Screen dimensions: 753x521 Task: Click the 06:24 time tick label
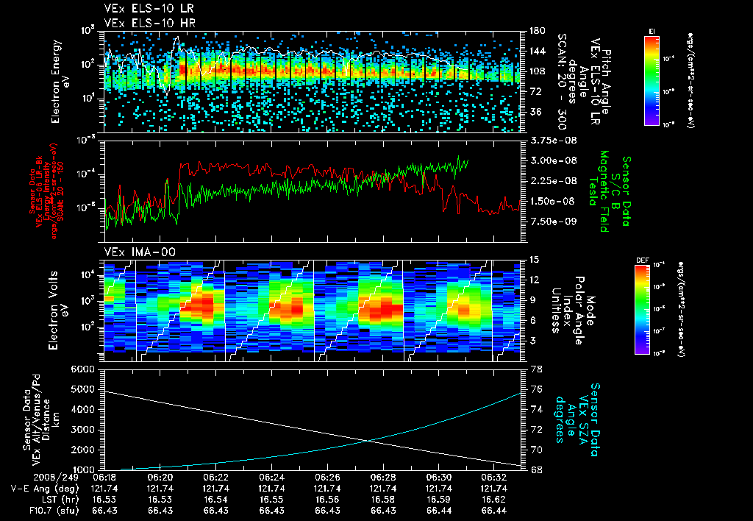(x=272, y=478)
